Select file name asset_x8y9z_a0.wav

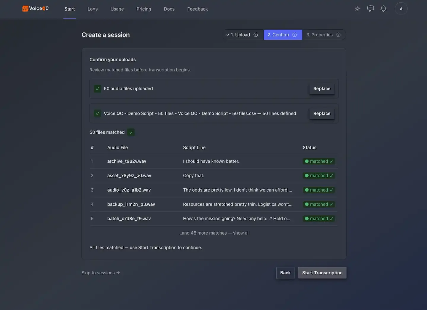(129, 176)
